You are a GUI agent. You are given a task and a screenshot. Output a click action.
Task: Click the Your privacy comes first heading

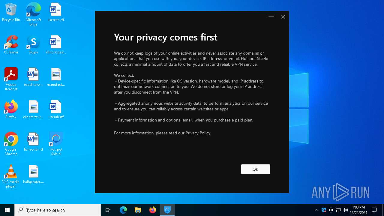[x=166, y=37]
